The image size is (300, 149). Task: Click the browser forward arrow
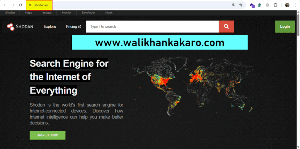click(13, 5)
